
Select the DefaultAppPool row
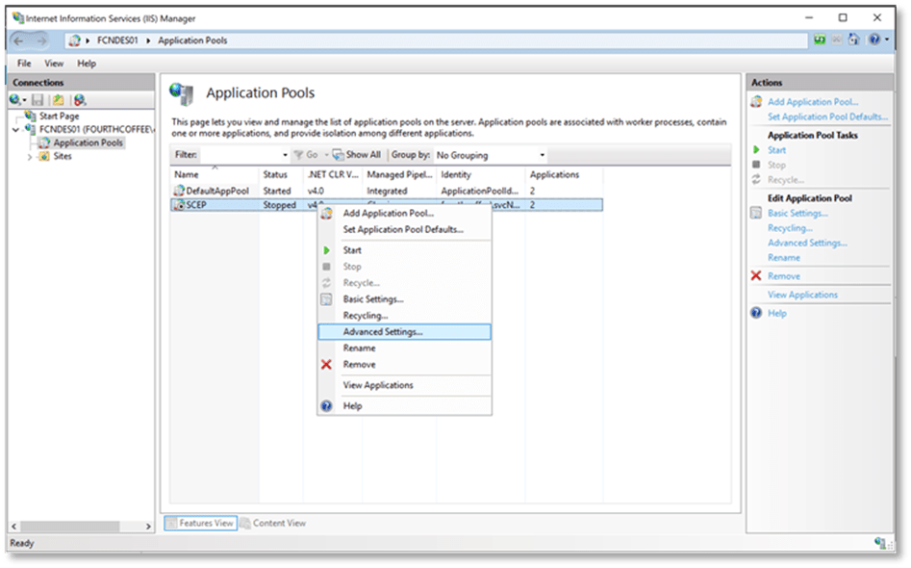216,191
